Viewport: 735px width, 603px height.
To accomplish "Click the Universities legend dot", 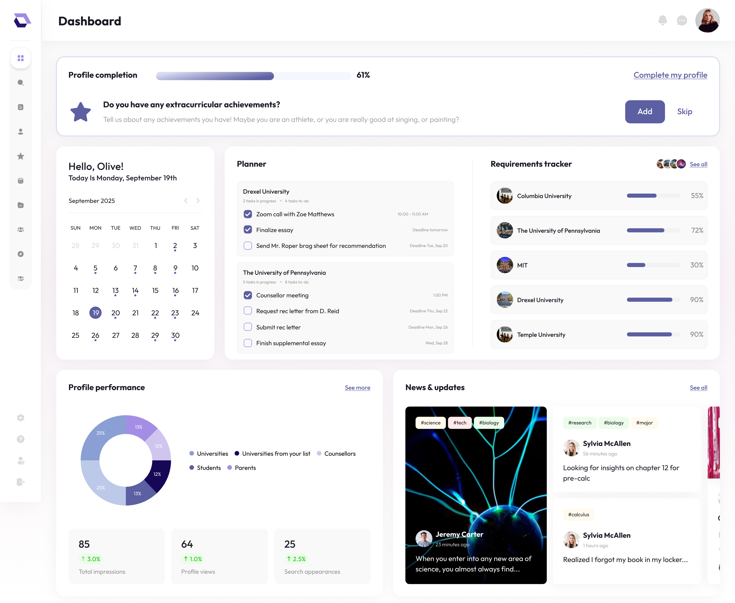I will pyautogui.click(x=192, y=453).
